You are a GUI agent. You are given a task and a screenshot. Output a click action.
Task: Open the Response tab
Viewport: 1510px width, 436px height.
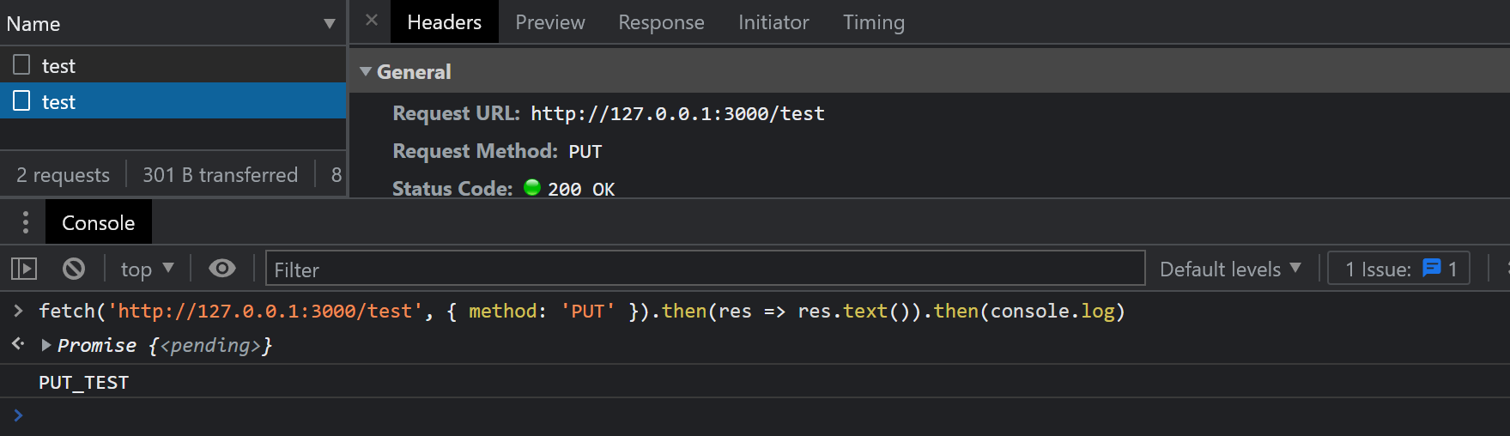point(661,22)
